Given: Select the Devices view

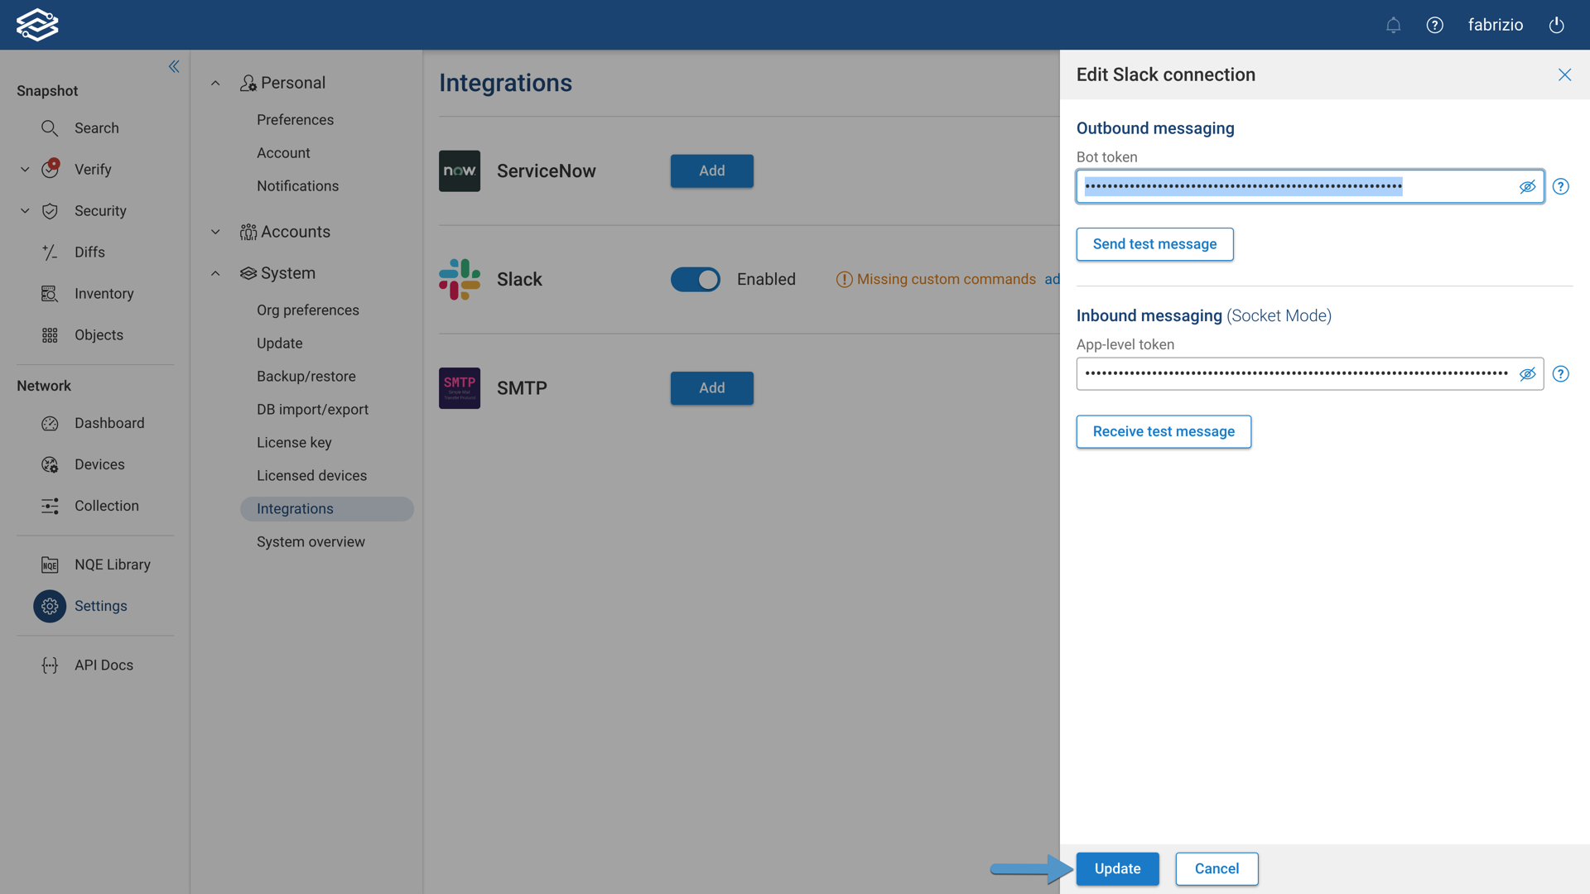Looking at the screenshot, I should click(x=99, y=464).
